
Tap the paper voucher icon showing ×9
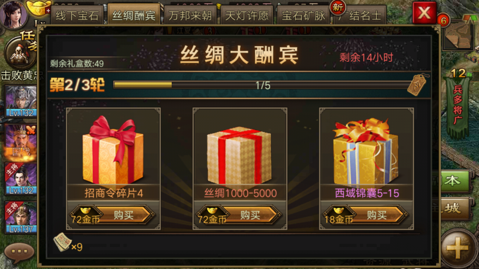point(62,243)
